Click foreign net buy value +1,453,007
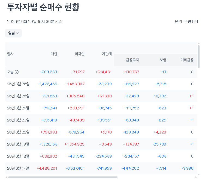205x180 pixels. (75, 84)
